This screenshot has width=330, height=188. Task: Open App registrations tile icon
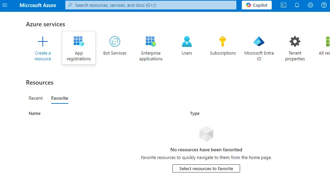(79, 41)
